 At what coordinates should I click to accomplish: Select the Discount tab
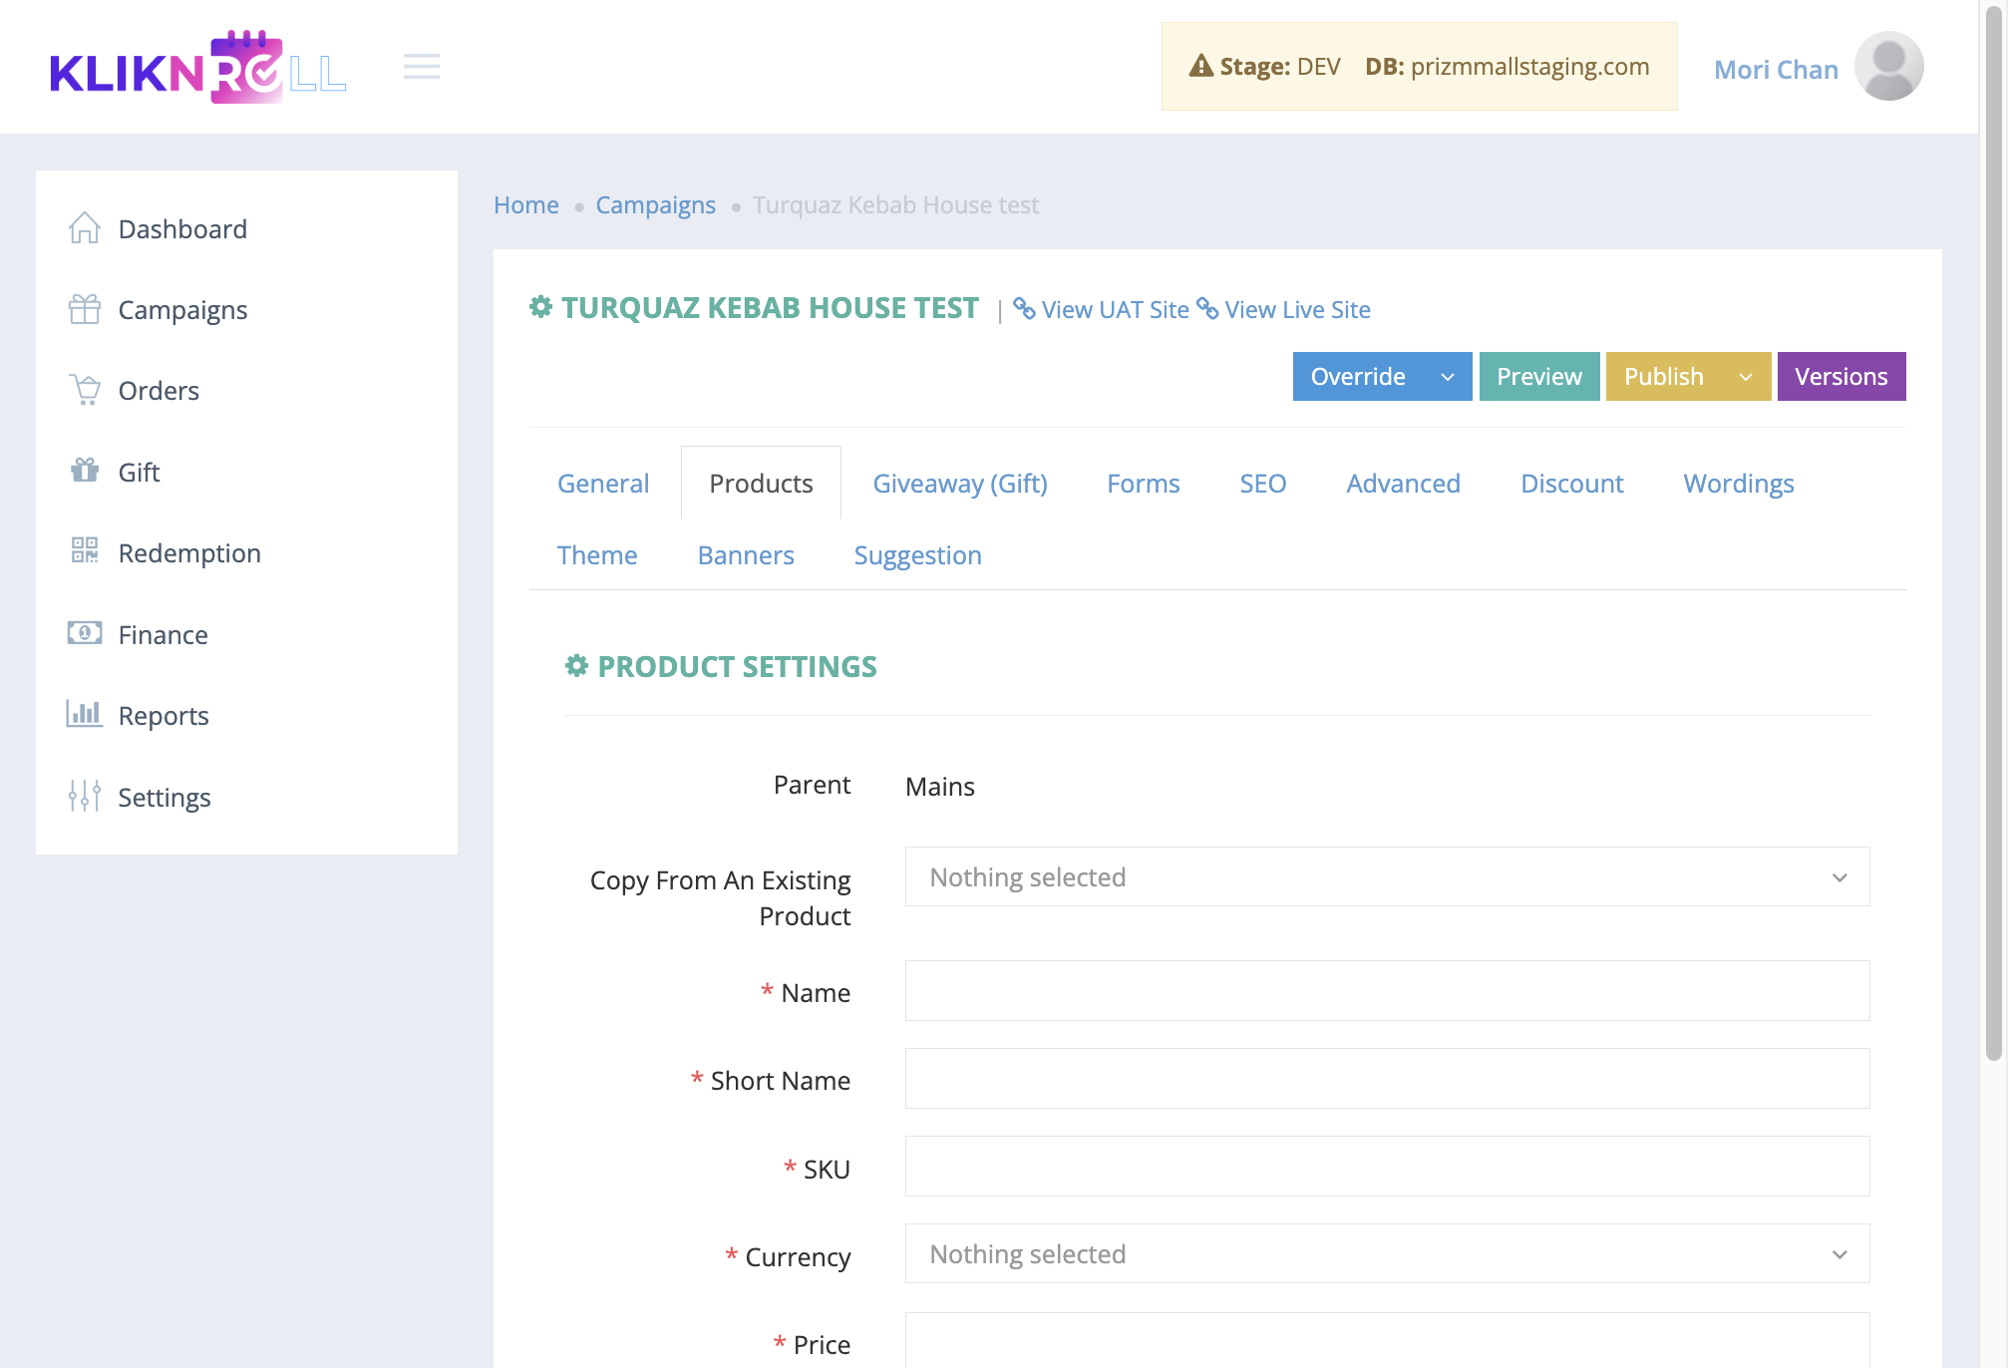pos(1572,484)
